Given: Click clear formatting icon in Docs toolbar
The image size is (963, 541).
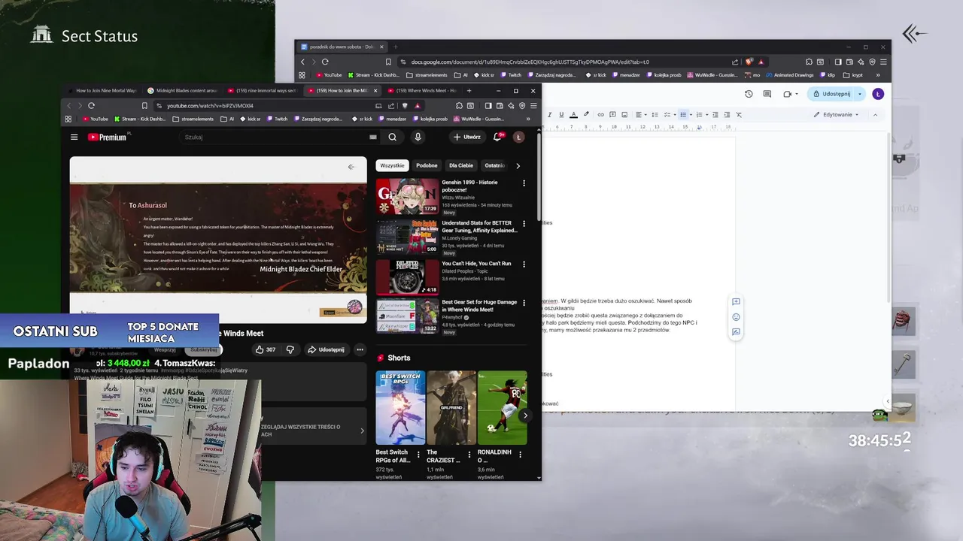Looking at the screenshot, I should [739, 115].
